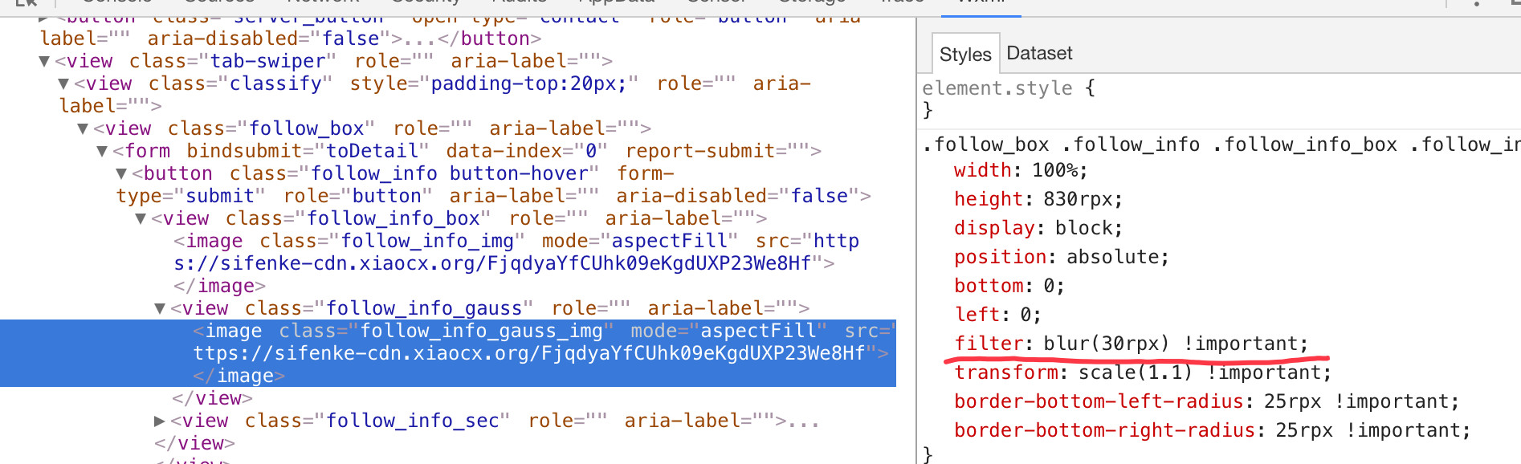Collapse the tab-swiper view node

[44, 62]
